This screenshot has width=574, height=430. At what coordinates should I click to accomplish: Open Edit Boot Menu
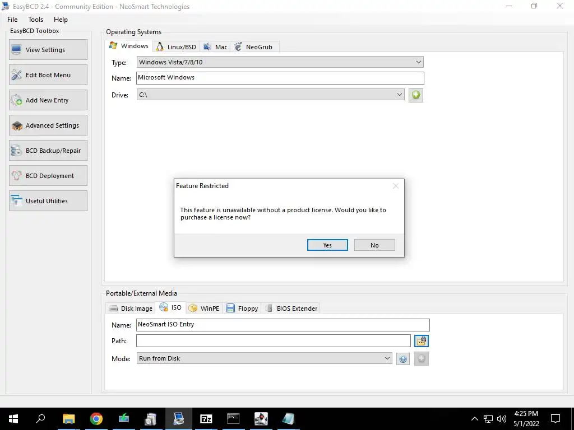(48, 75)
